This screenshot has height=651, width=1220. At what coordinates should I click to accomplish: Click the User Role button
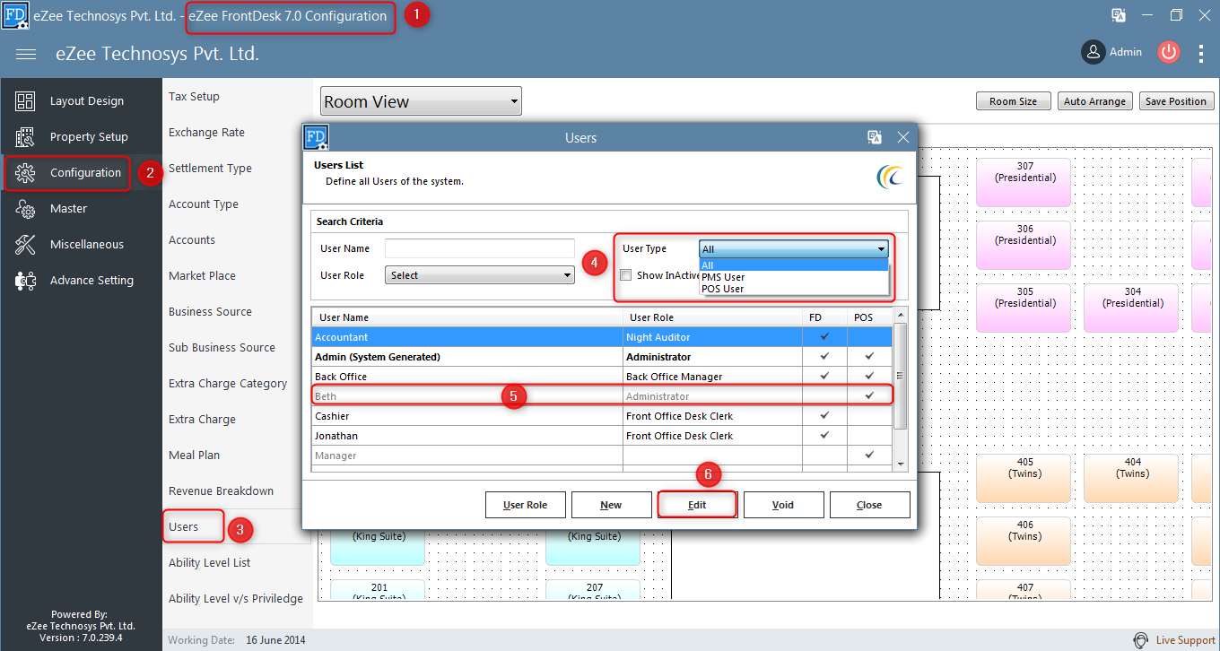pyautogui.click(x=525, y=505)
